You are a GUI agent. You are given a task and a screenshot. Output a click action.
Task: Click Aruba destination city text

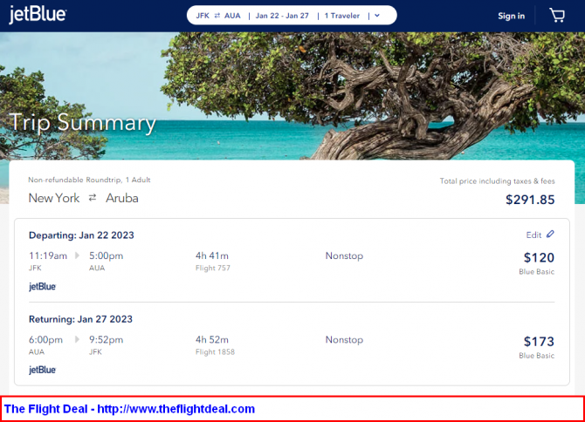[x=122, y=198]
